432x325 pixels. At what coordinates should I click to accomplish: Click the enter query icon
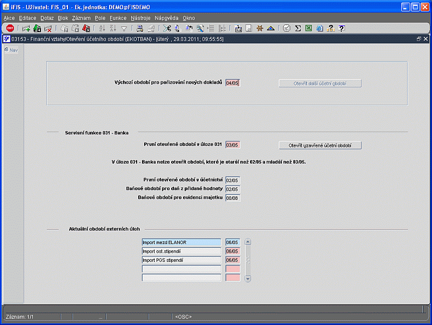click(64, 28)
